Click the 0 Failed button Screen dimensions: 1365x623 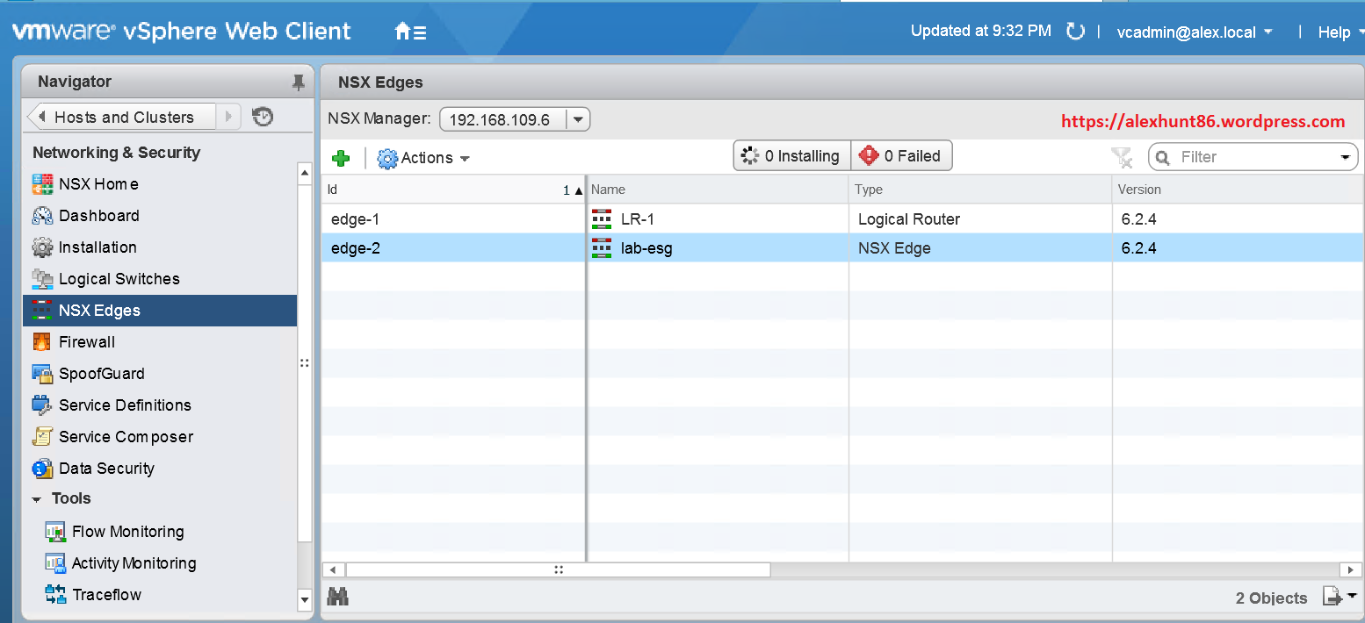901,155
